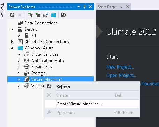Click the tree-view toolbar icon after the Azure logo

click(x=63, y=15)
